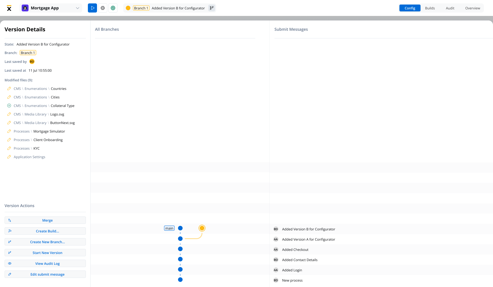This screenshot has width=493, height=287.
Task: Click BD avatar beside New process
Action: pos(276,280)
